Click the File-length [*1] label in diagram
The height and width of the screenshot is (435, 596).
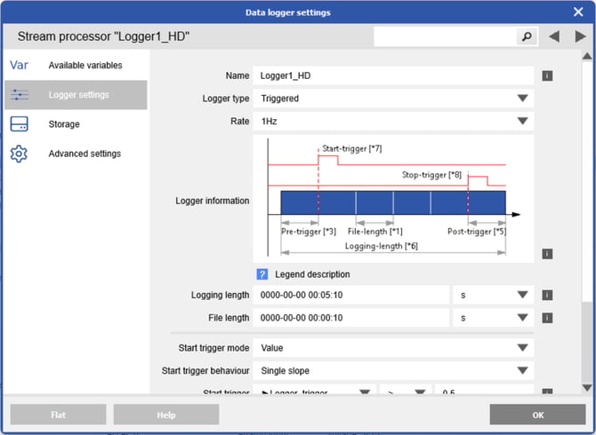tap(375, 232)
